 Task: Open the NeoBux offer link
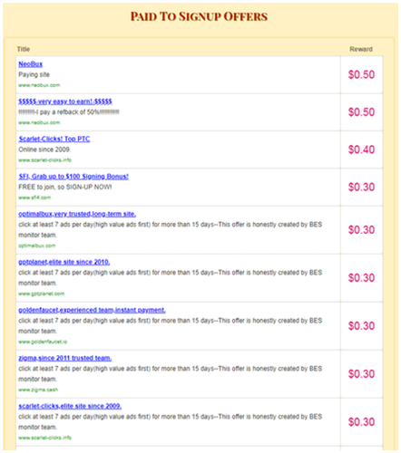31,64
